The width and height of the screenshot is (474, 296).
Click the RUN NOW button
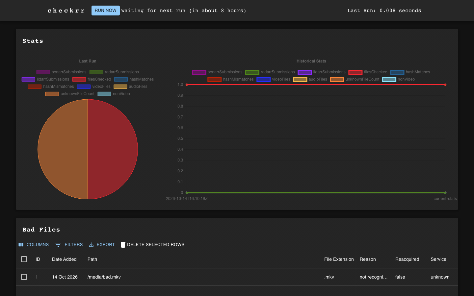point(106,11)
